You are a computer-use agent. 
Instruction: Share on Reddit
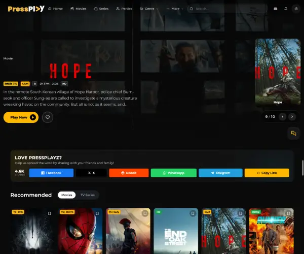[x=129, y=173]
